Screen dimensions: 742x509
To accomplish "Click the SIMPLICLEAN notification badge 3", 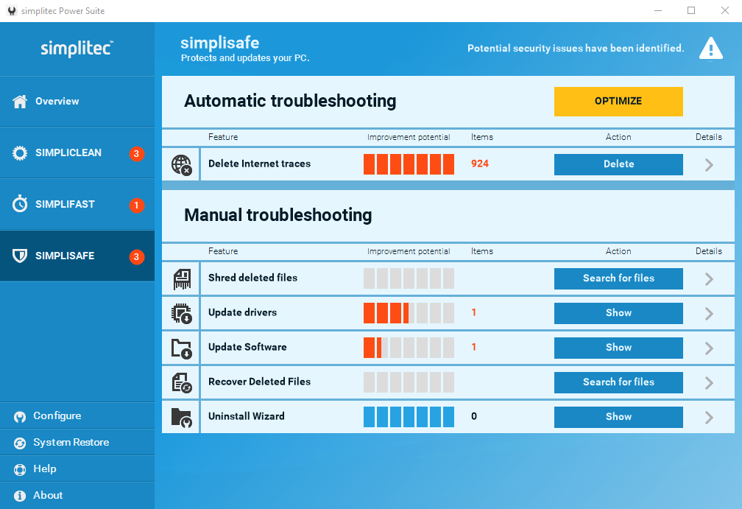I will pyautogui.click(x=137, y=154).
